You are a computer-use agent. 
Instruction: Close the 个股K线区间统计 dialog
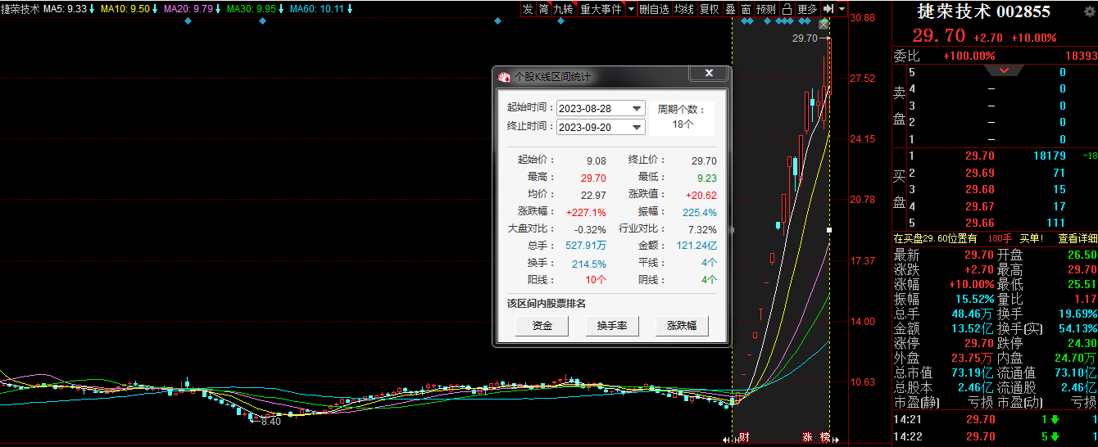708,74
